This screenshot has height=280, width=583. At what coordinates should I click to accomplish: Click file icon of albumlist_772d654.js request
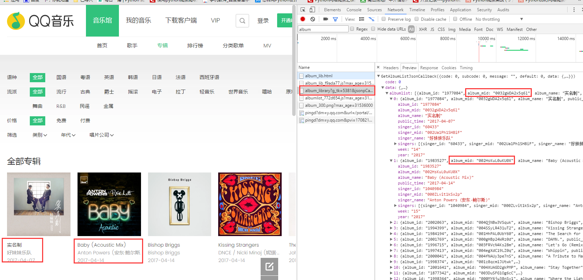click(301, 98)
